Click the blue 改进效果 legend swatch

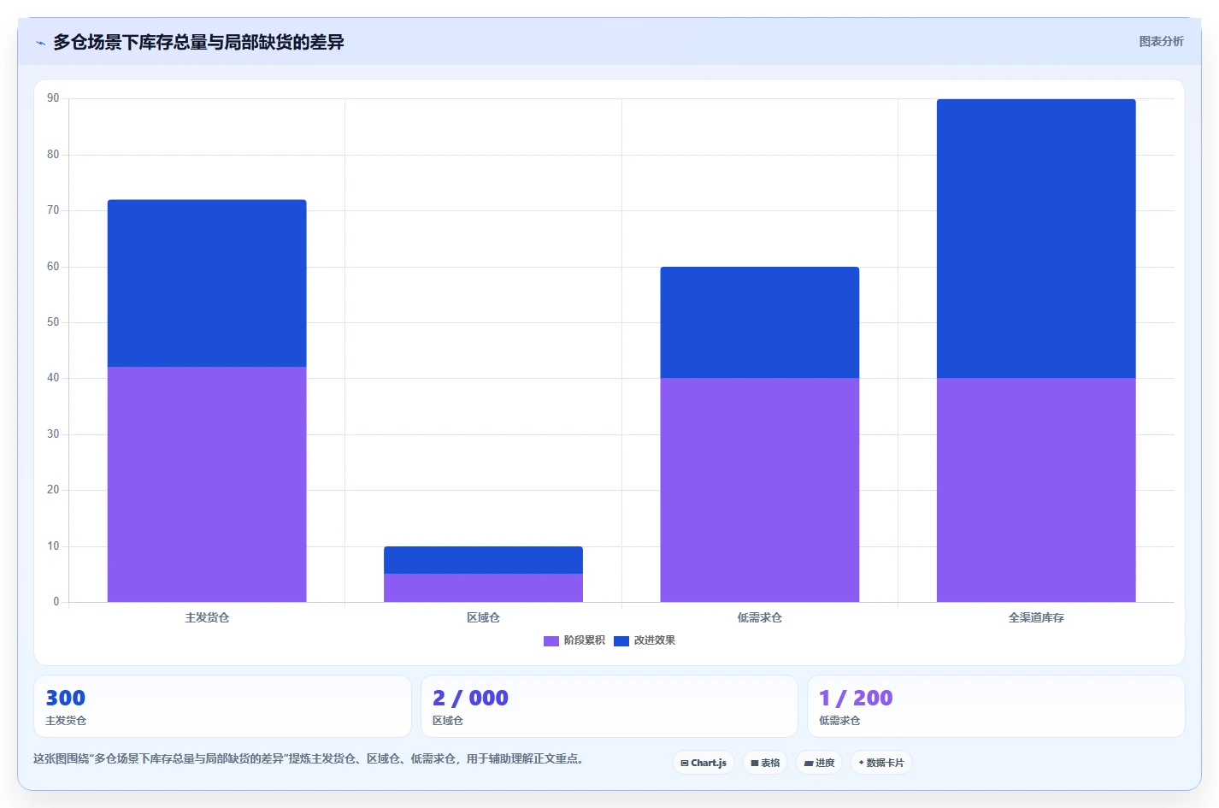[x=621, y=640]
